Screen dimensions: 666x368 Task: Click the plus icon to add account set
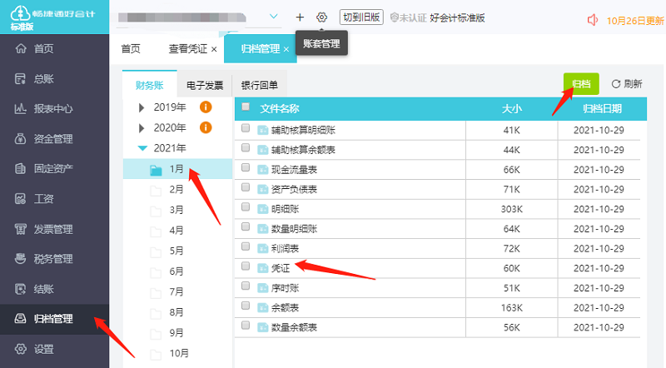pos(300,17)
